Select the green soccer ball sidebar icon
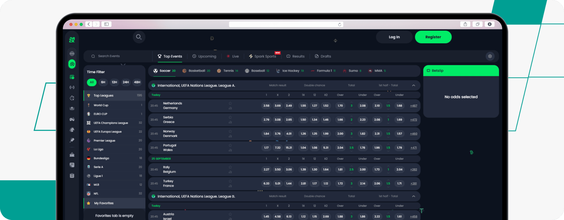 [72, 64]
